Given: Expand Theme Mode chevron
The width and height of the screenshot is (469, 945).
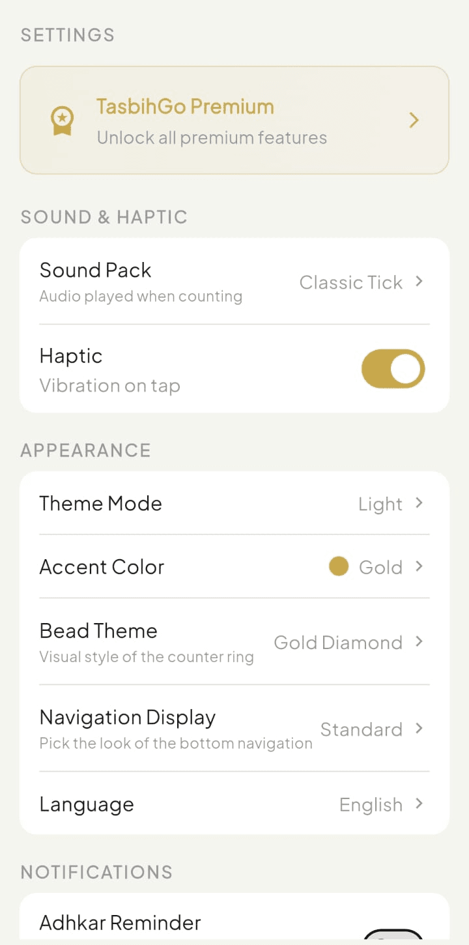Looking at the screenshot, I should point(419,503).
